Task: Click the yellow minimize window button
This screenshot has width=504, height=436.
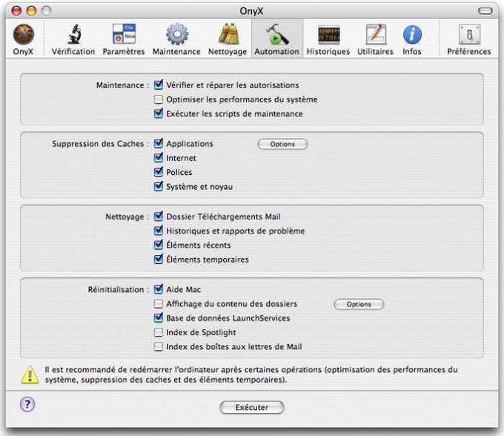Action: 31,11
